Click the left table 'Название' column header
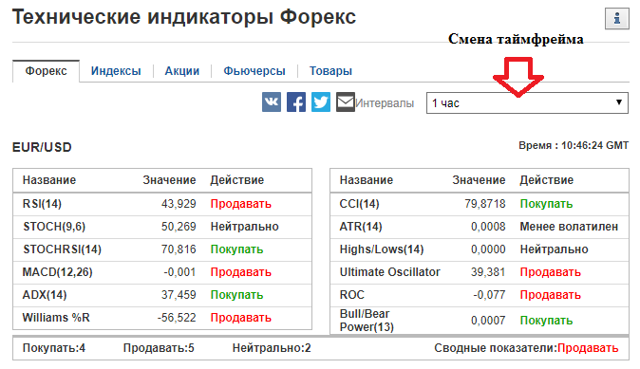This screenshot has width=640, height=369. click(49, 180)
